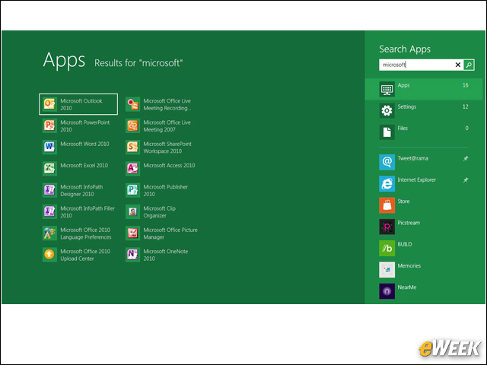Open the Microsoft Excel 2010 icon

coord(49,169)
